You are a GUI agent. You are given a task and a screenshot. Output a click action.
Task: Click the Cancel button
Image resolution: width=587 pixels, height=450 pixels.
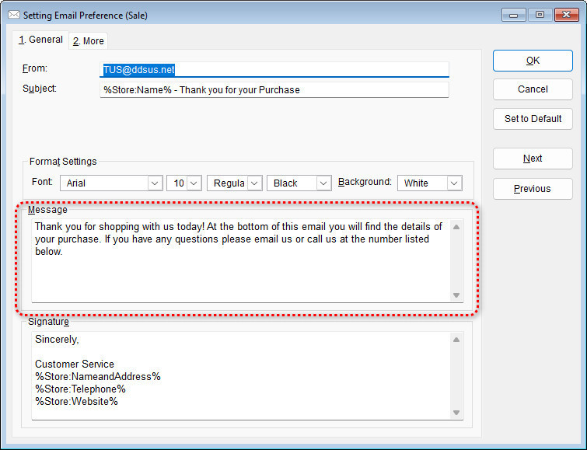(x=533, y=89)
